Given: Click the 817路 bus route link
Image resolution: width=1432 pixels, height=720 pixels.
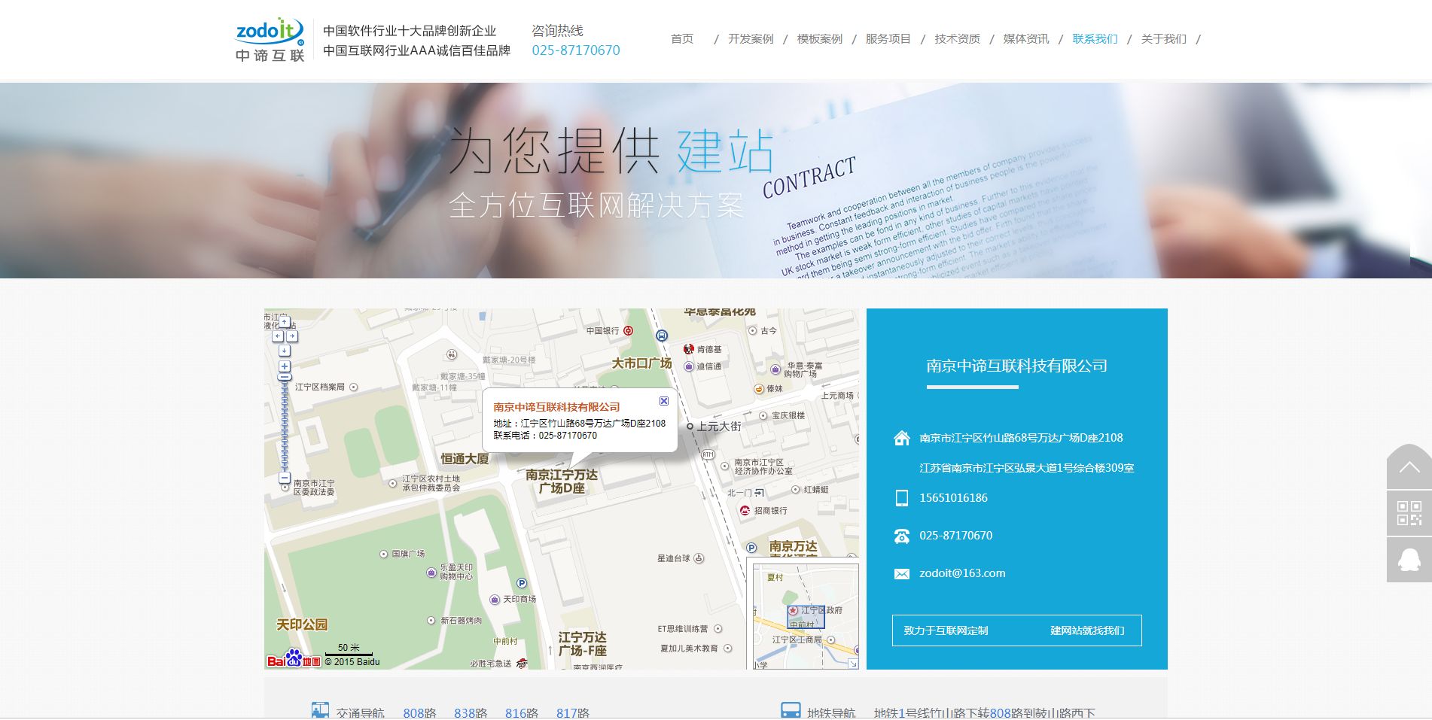Looking at the screenshot, I should tap(573, 712).
